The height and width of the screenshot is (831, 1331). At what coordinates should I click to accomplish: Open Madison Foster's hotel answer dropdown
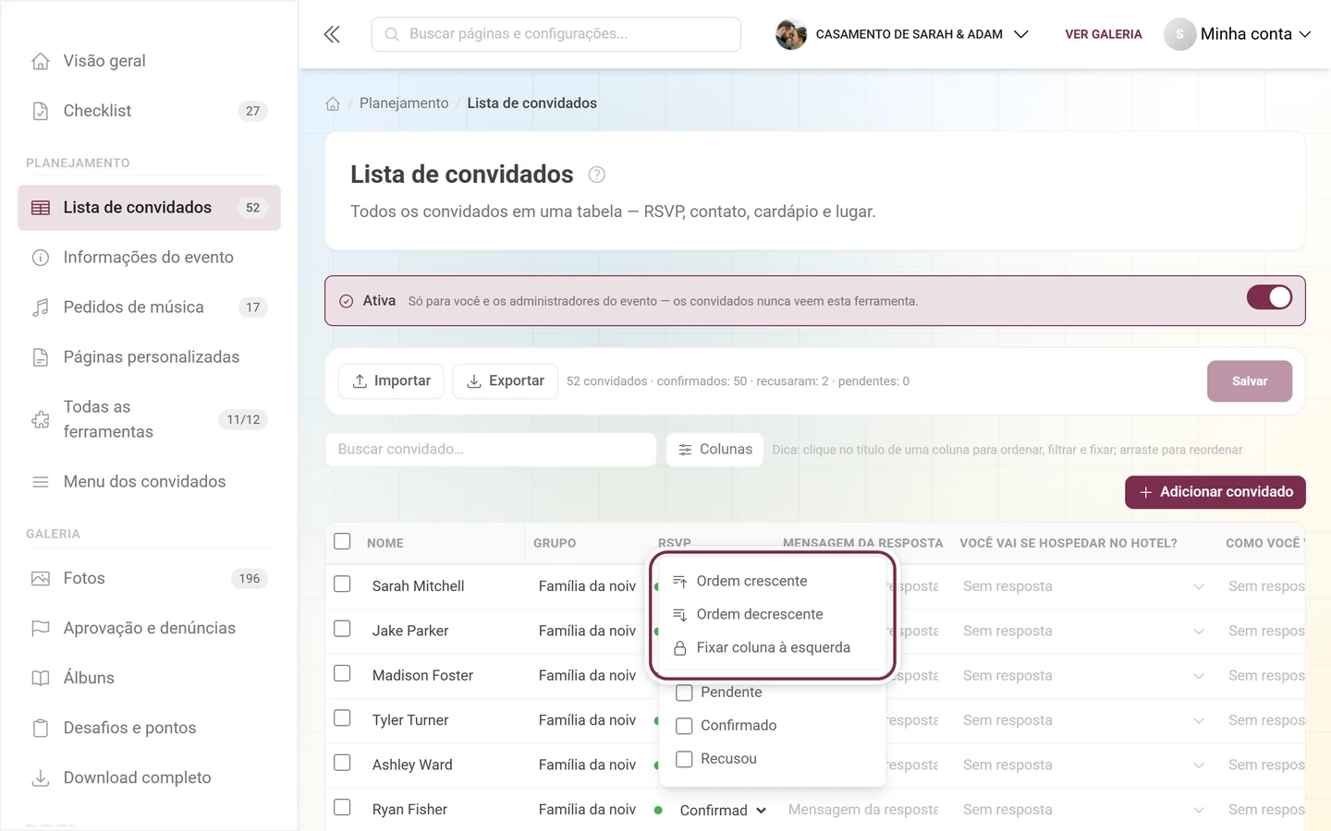tap(1083, 676)
